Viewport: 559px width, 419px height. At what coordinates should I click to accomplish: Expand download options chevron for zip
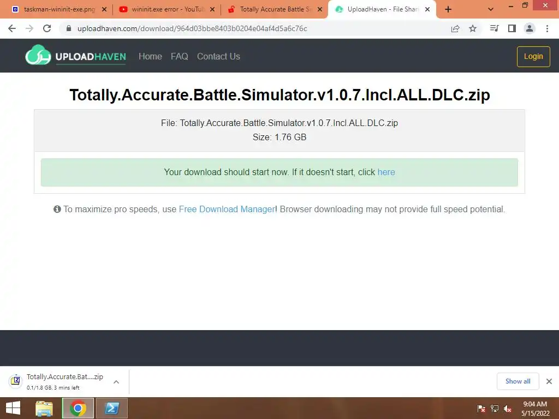(x=116, y=382)
